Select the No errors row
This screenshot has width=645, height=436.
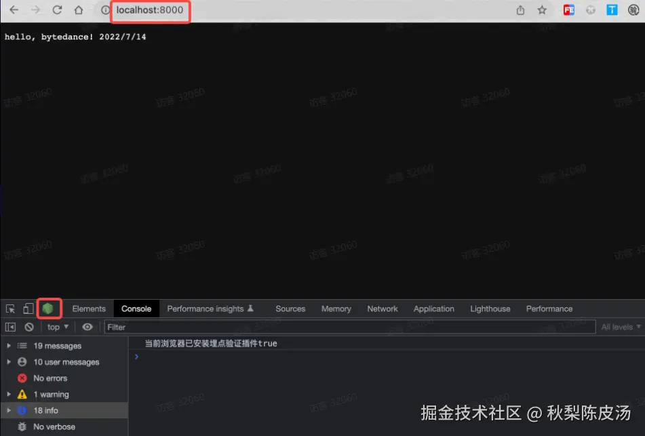pyautogui.click(x=64, y=378)
